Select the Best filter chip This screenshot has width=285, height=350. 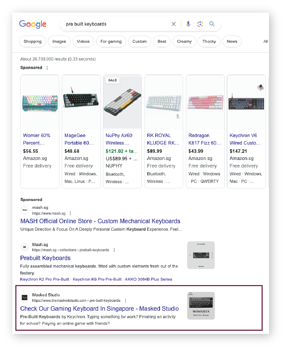coord(162,41)
